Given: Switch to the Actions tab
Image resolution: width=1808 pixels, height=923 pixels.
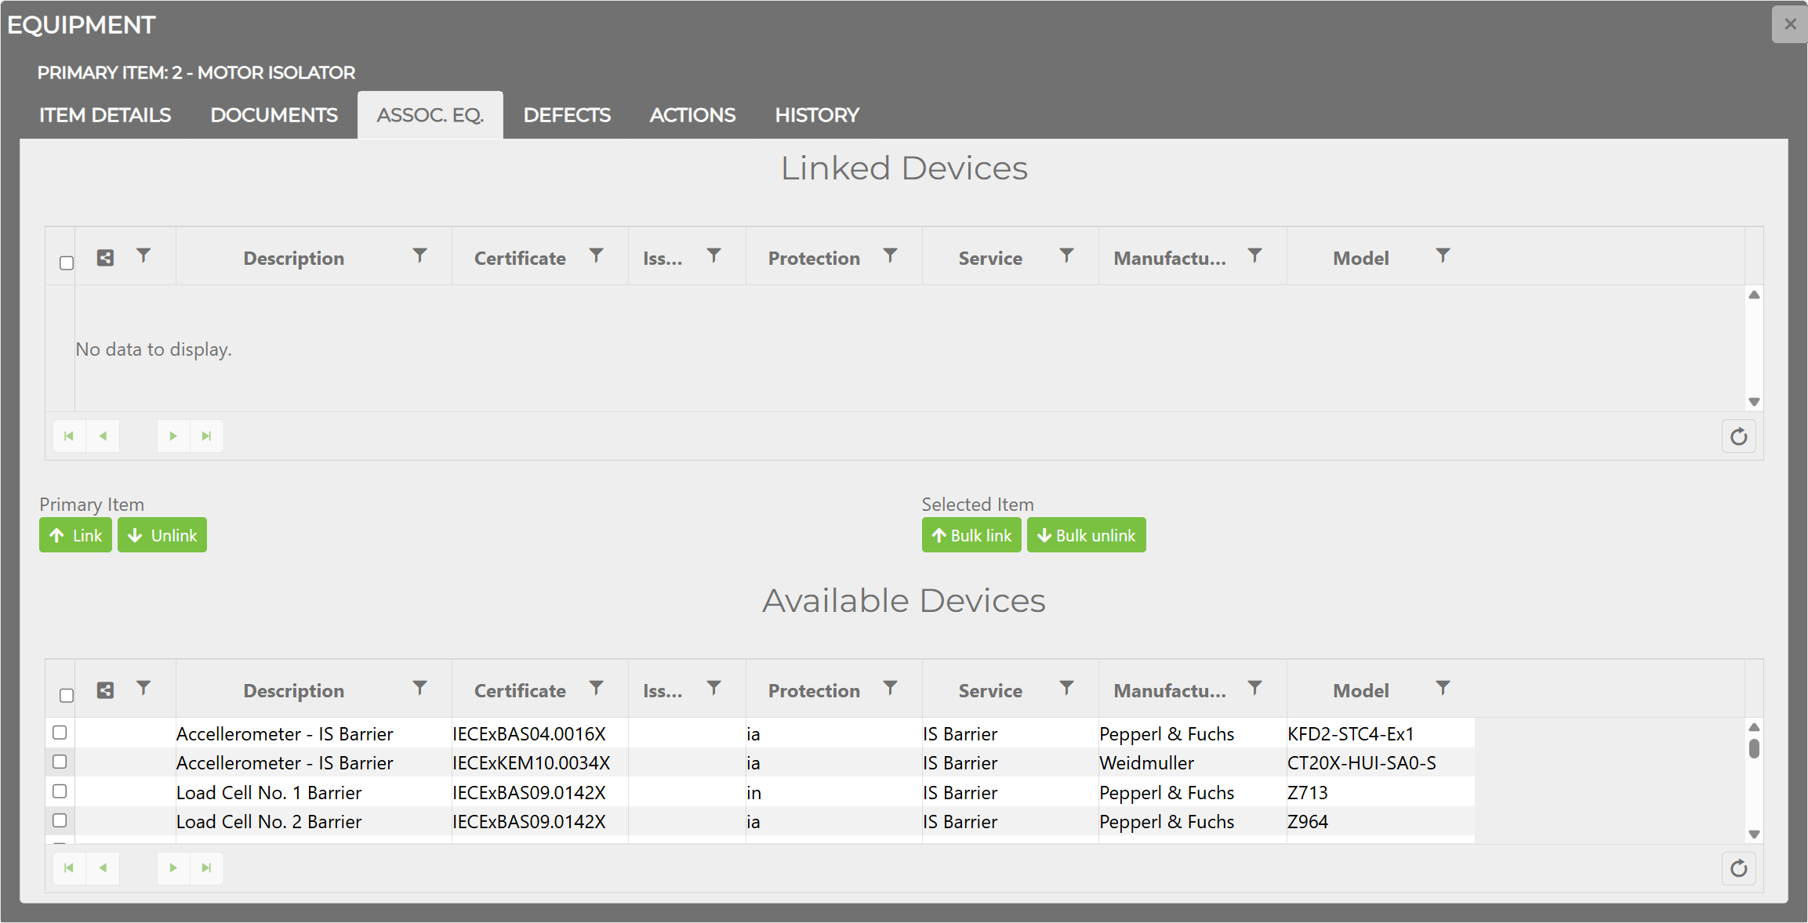Looking at the screenshot, I should [x=692, y=115].
